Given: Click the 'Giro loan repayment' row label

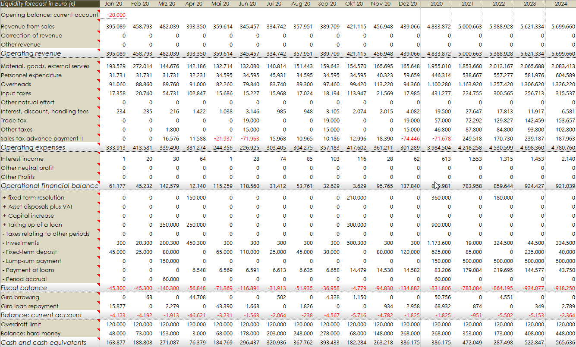Looking at the screenshot, I should pos(29,306).
